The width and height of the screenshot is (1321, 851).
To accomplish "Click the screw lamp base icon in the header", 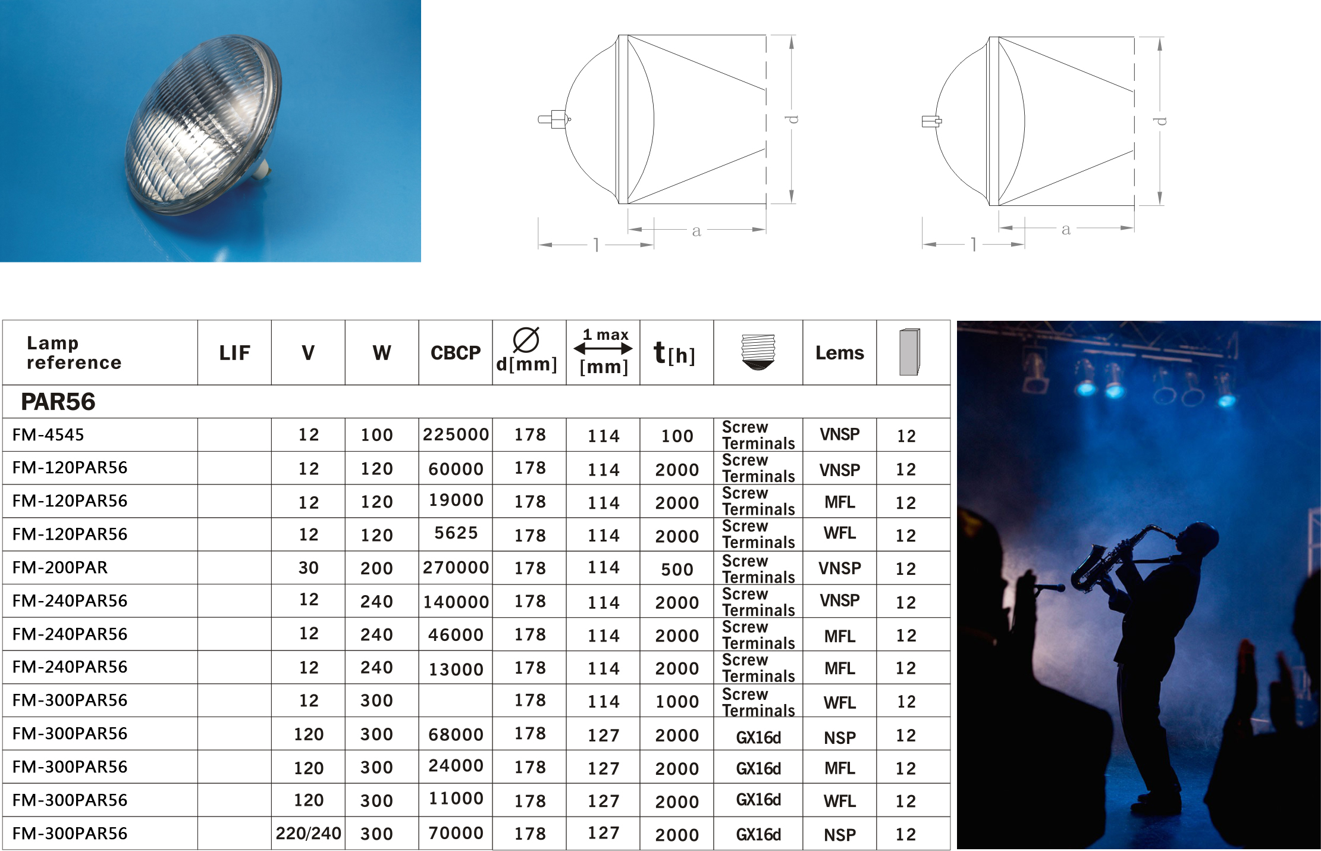I will pos(758,352).
